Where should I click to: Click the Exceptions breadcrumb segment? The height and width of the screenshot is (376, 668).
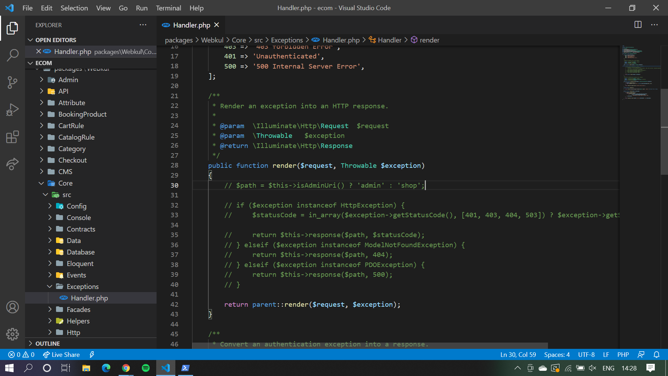click(x=287, y=40)
